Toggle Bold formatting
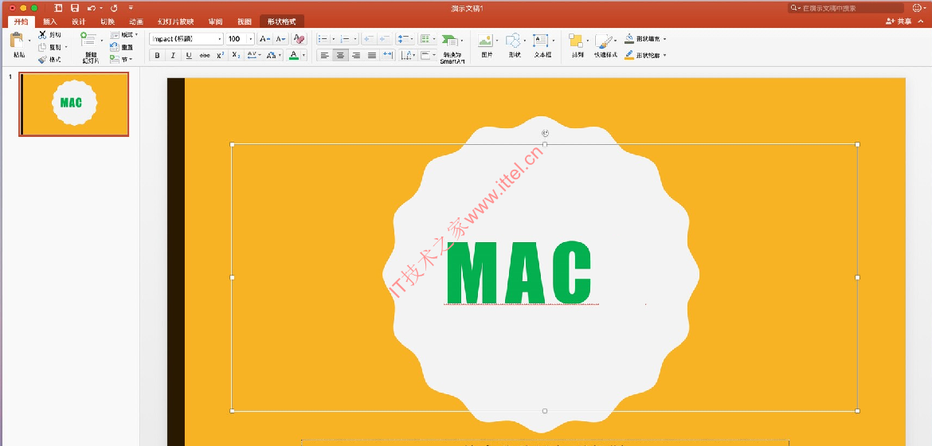The height and width of the screenshot is (446, 932). [158, 55]
